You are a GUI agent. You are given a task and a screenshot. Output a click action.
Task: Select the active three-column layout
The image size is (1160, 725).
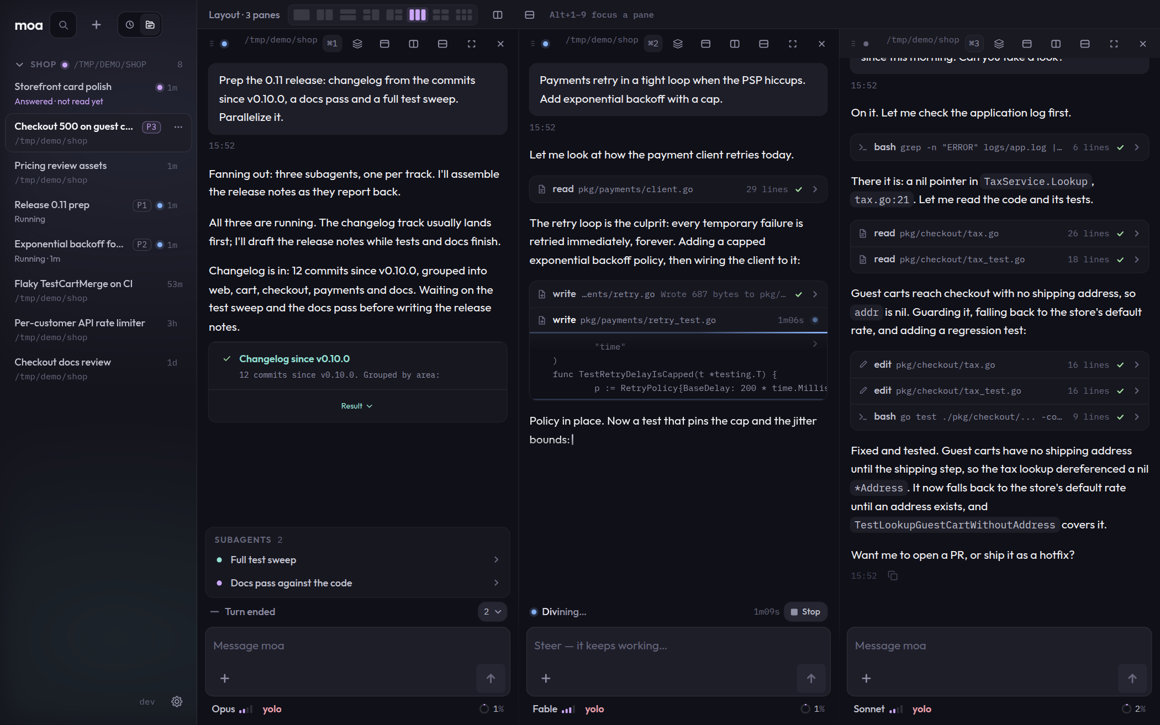(x=418, y=15)
